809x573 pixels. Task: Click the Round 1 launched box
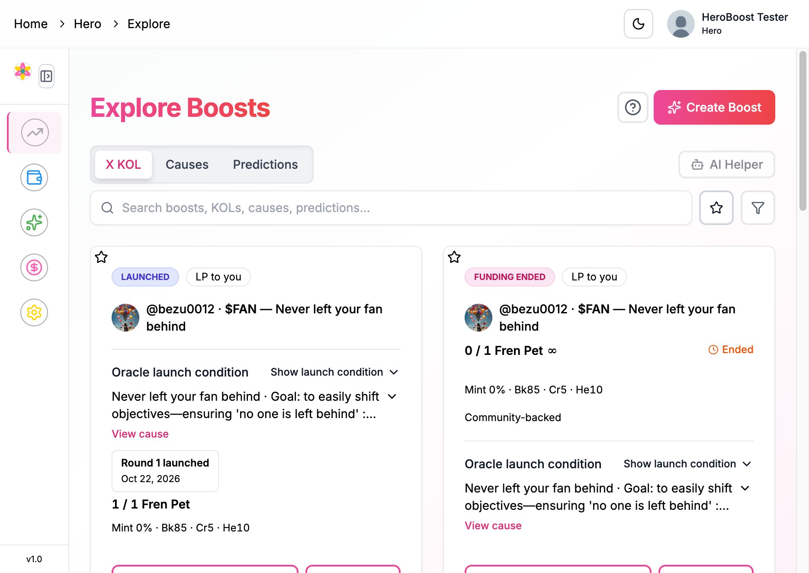click(165, 471)
